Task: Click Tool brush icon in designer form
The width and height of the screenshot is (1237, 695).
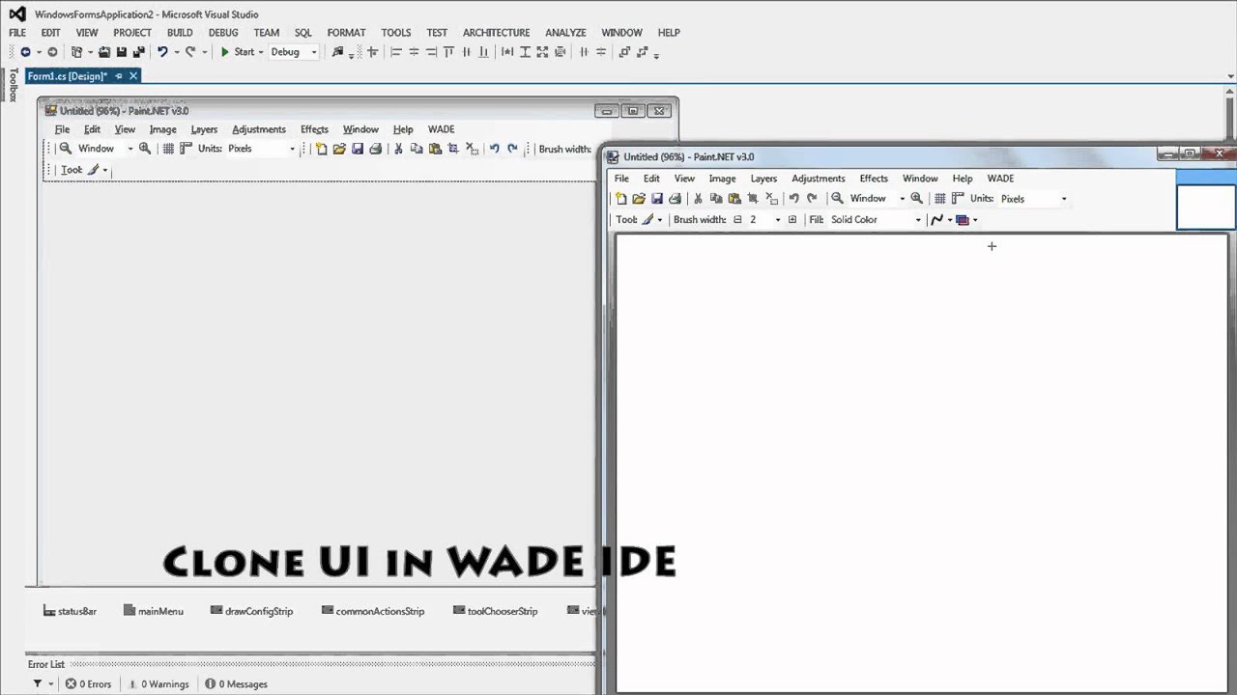Action: point(94,170)
